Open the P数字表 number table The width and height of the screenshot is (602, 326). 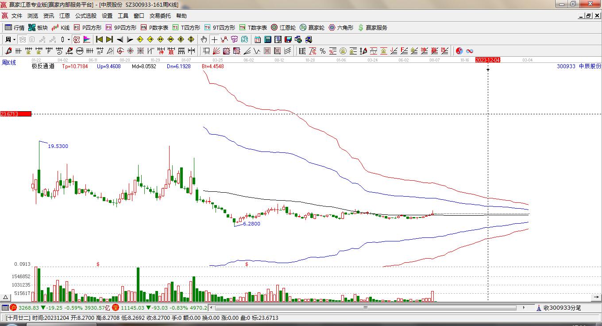click(154, 27)
